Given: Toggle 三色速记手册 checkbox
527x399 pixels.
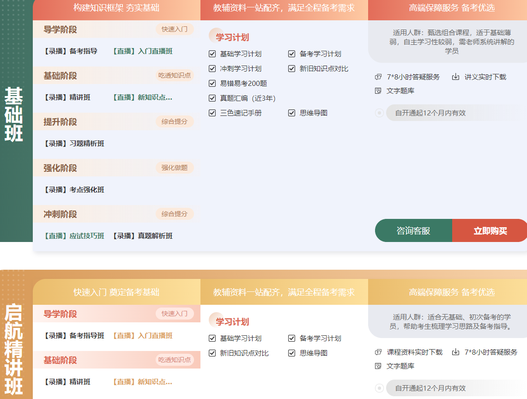Looking at the screenshot, I should coord(212,113).
